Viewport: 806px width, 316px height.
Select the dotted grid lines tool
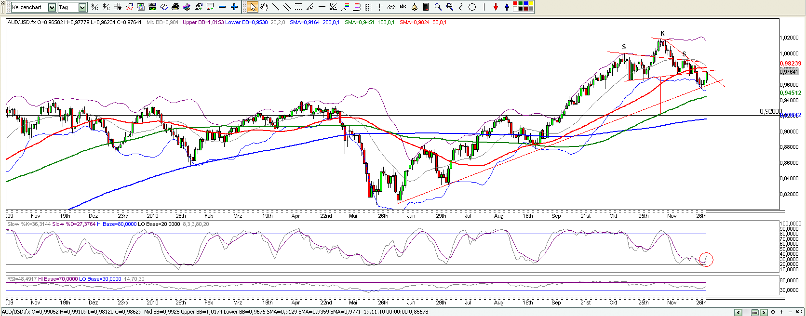pyautogui.click(x=298, y=7)
